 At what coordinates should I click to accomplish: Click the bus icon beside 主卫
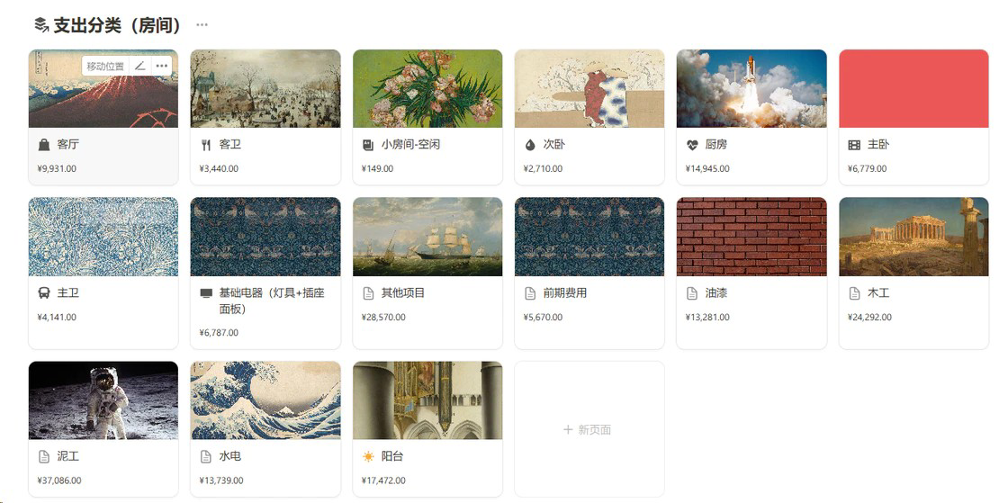[44, 293]
